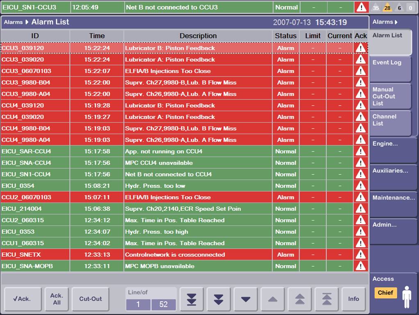This screenshot has height=315, width=419.
Task: Click the warning icon for CCU3_039120 row
Action: tap(361, 48)
